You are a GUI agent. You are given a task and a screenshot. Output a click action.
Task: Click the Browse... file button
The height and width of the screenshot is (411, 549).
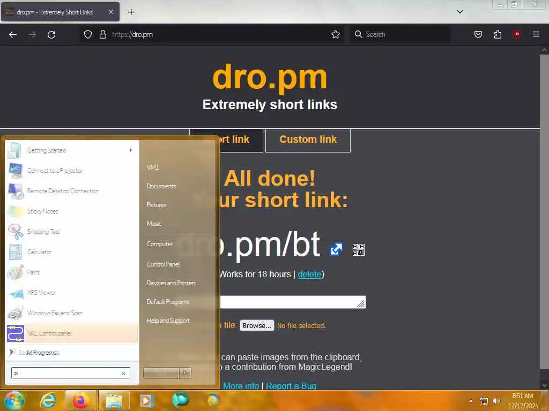coord(257,325)
